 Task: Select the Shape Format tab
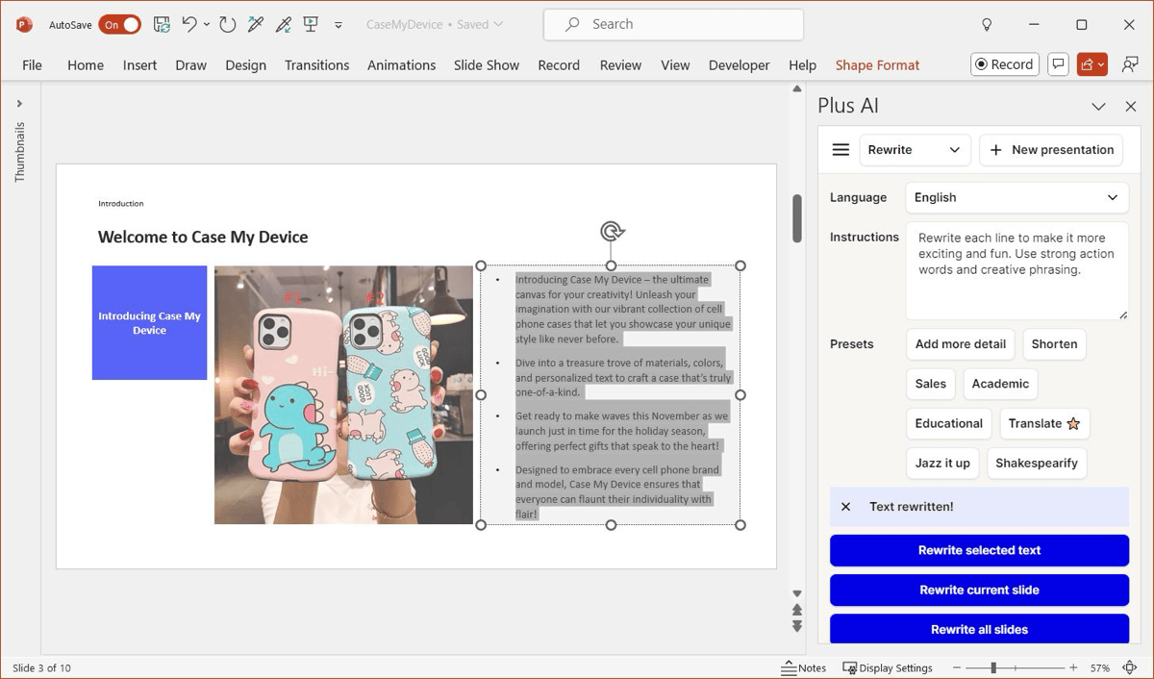877,65
